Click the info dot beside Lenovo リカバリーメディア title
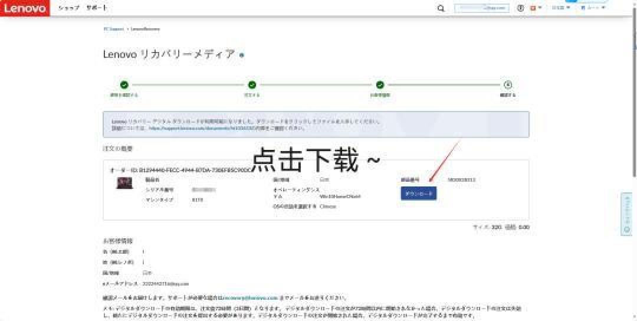Image resolution: width=637 pixels, height=321 pixels. click(242, 55)
